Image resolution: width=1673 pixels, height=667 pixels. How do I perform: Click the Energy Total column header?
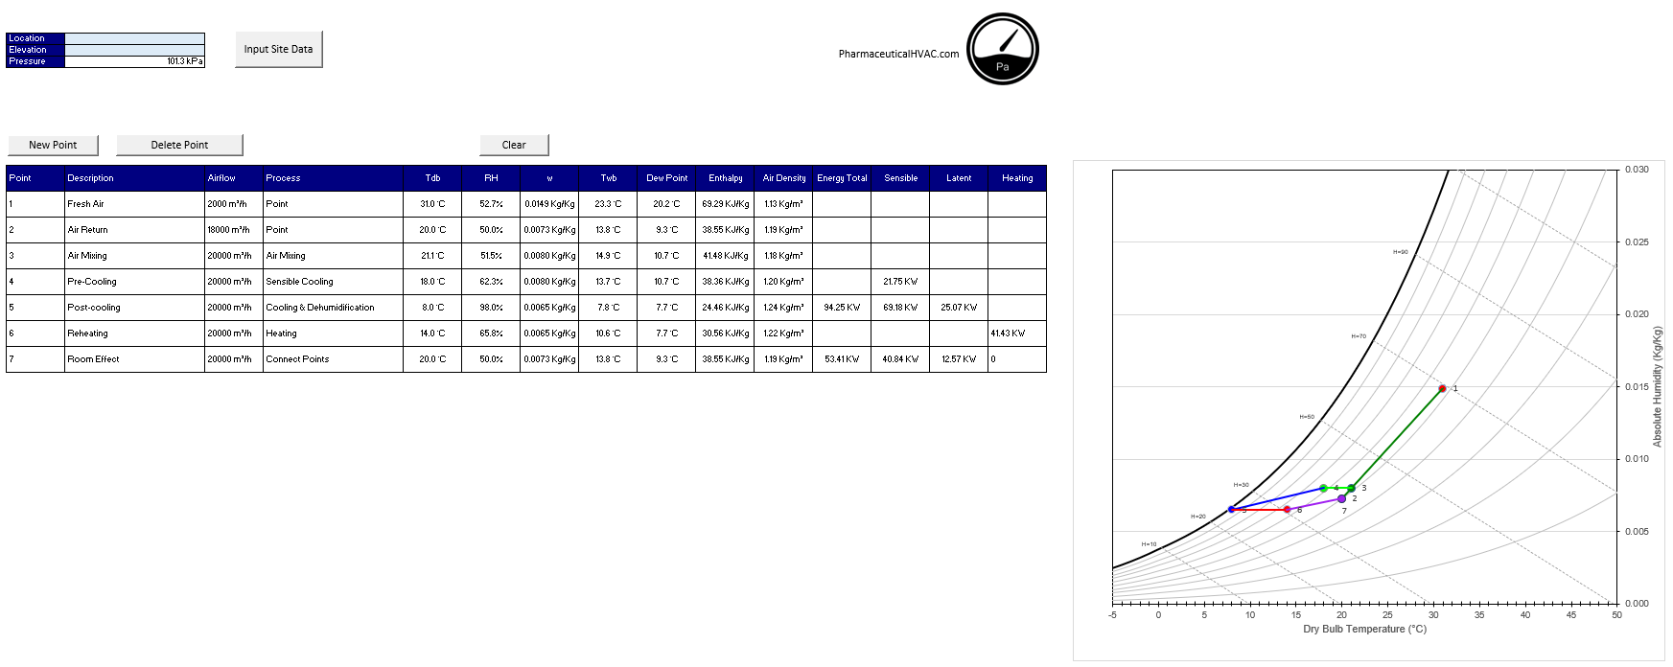point(842,178)
